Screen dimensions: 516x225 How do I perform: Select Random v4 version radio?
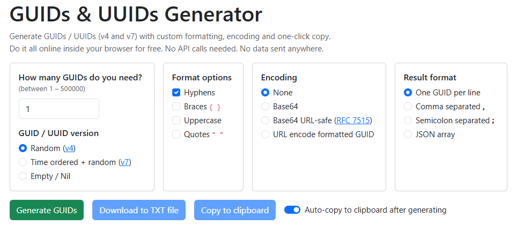[x=23, y=148]
